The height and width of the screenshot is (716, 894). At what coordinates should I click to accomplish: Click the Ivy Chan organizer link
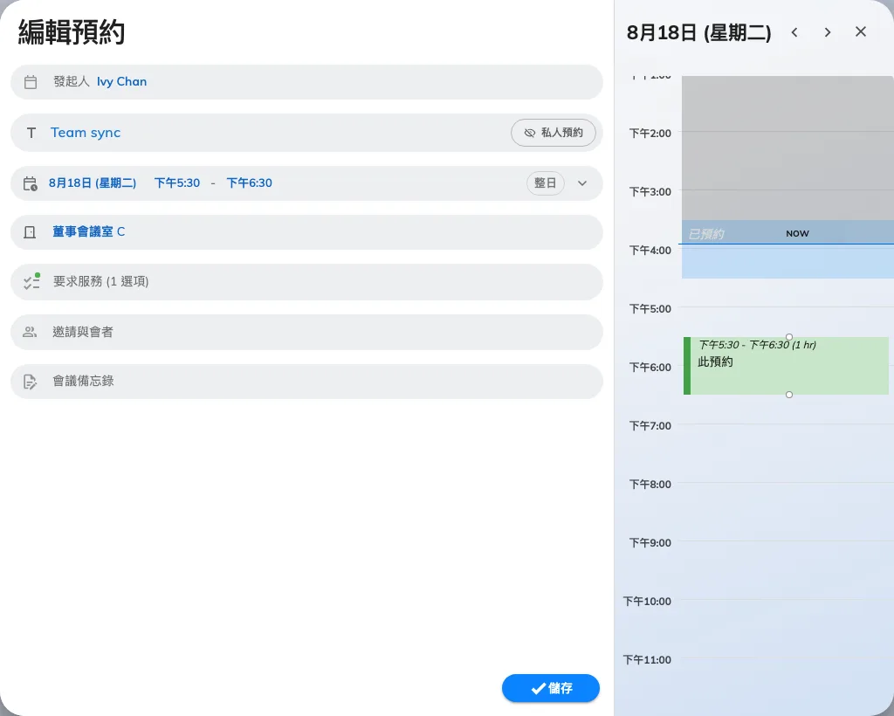click(121, 81)
